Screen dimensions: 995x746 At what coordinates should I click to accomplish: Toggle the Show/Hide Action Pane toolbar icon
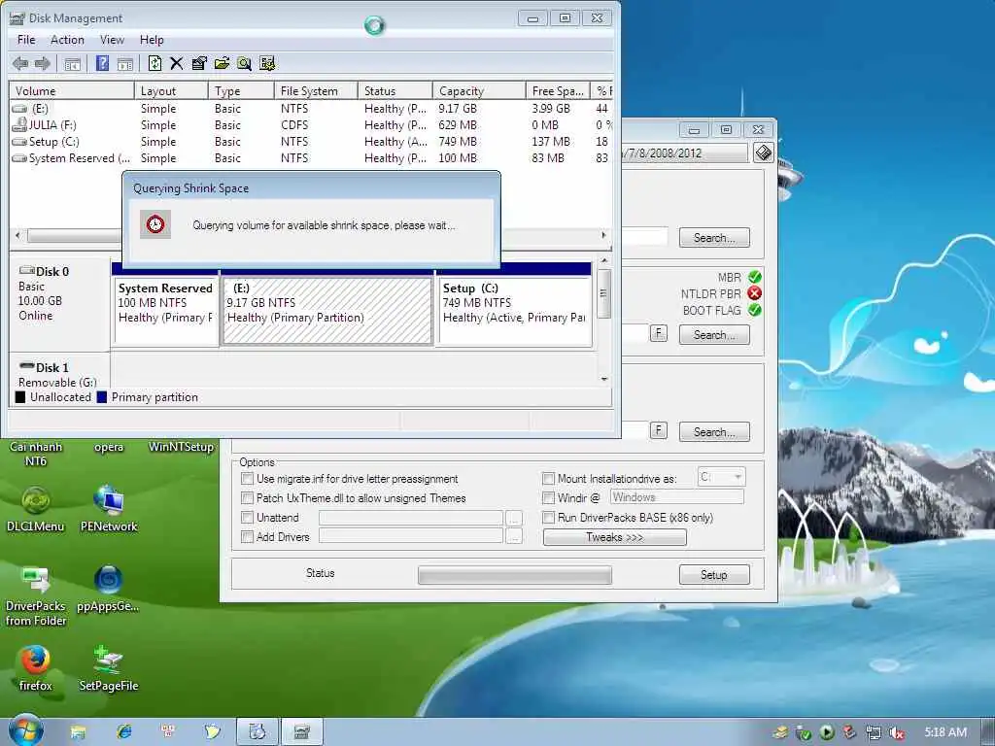125,63
